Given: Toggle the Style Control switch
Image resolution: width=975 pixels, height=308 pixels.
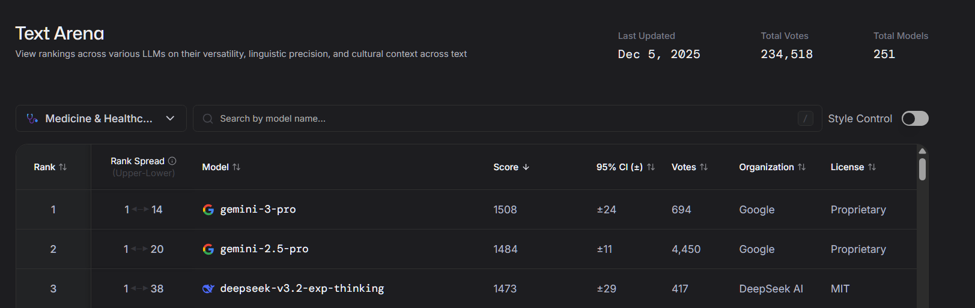Looking at the screenshot, I should tap(915, 119).
